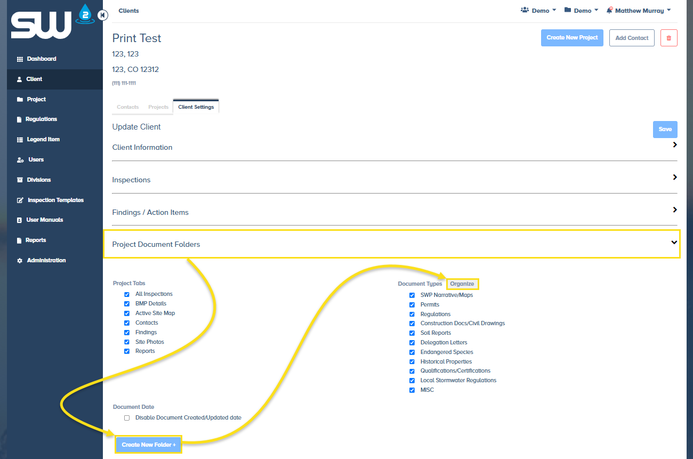The image size is (693, 459).
Task: Enable Disable Document Created/Updated date
Action: [126, 417]
